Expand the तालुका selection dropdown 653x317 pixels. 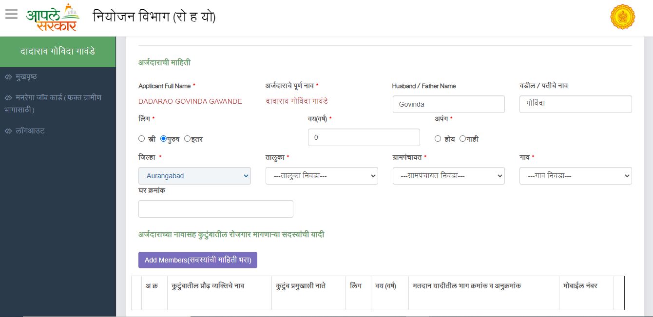pyautogui.click(x=322, y=176)
